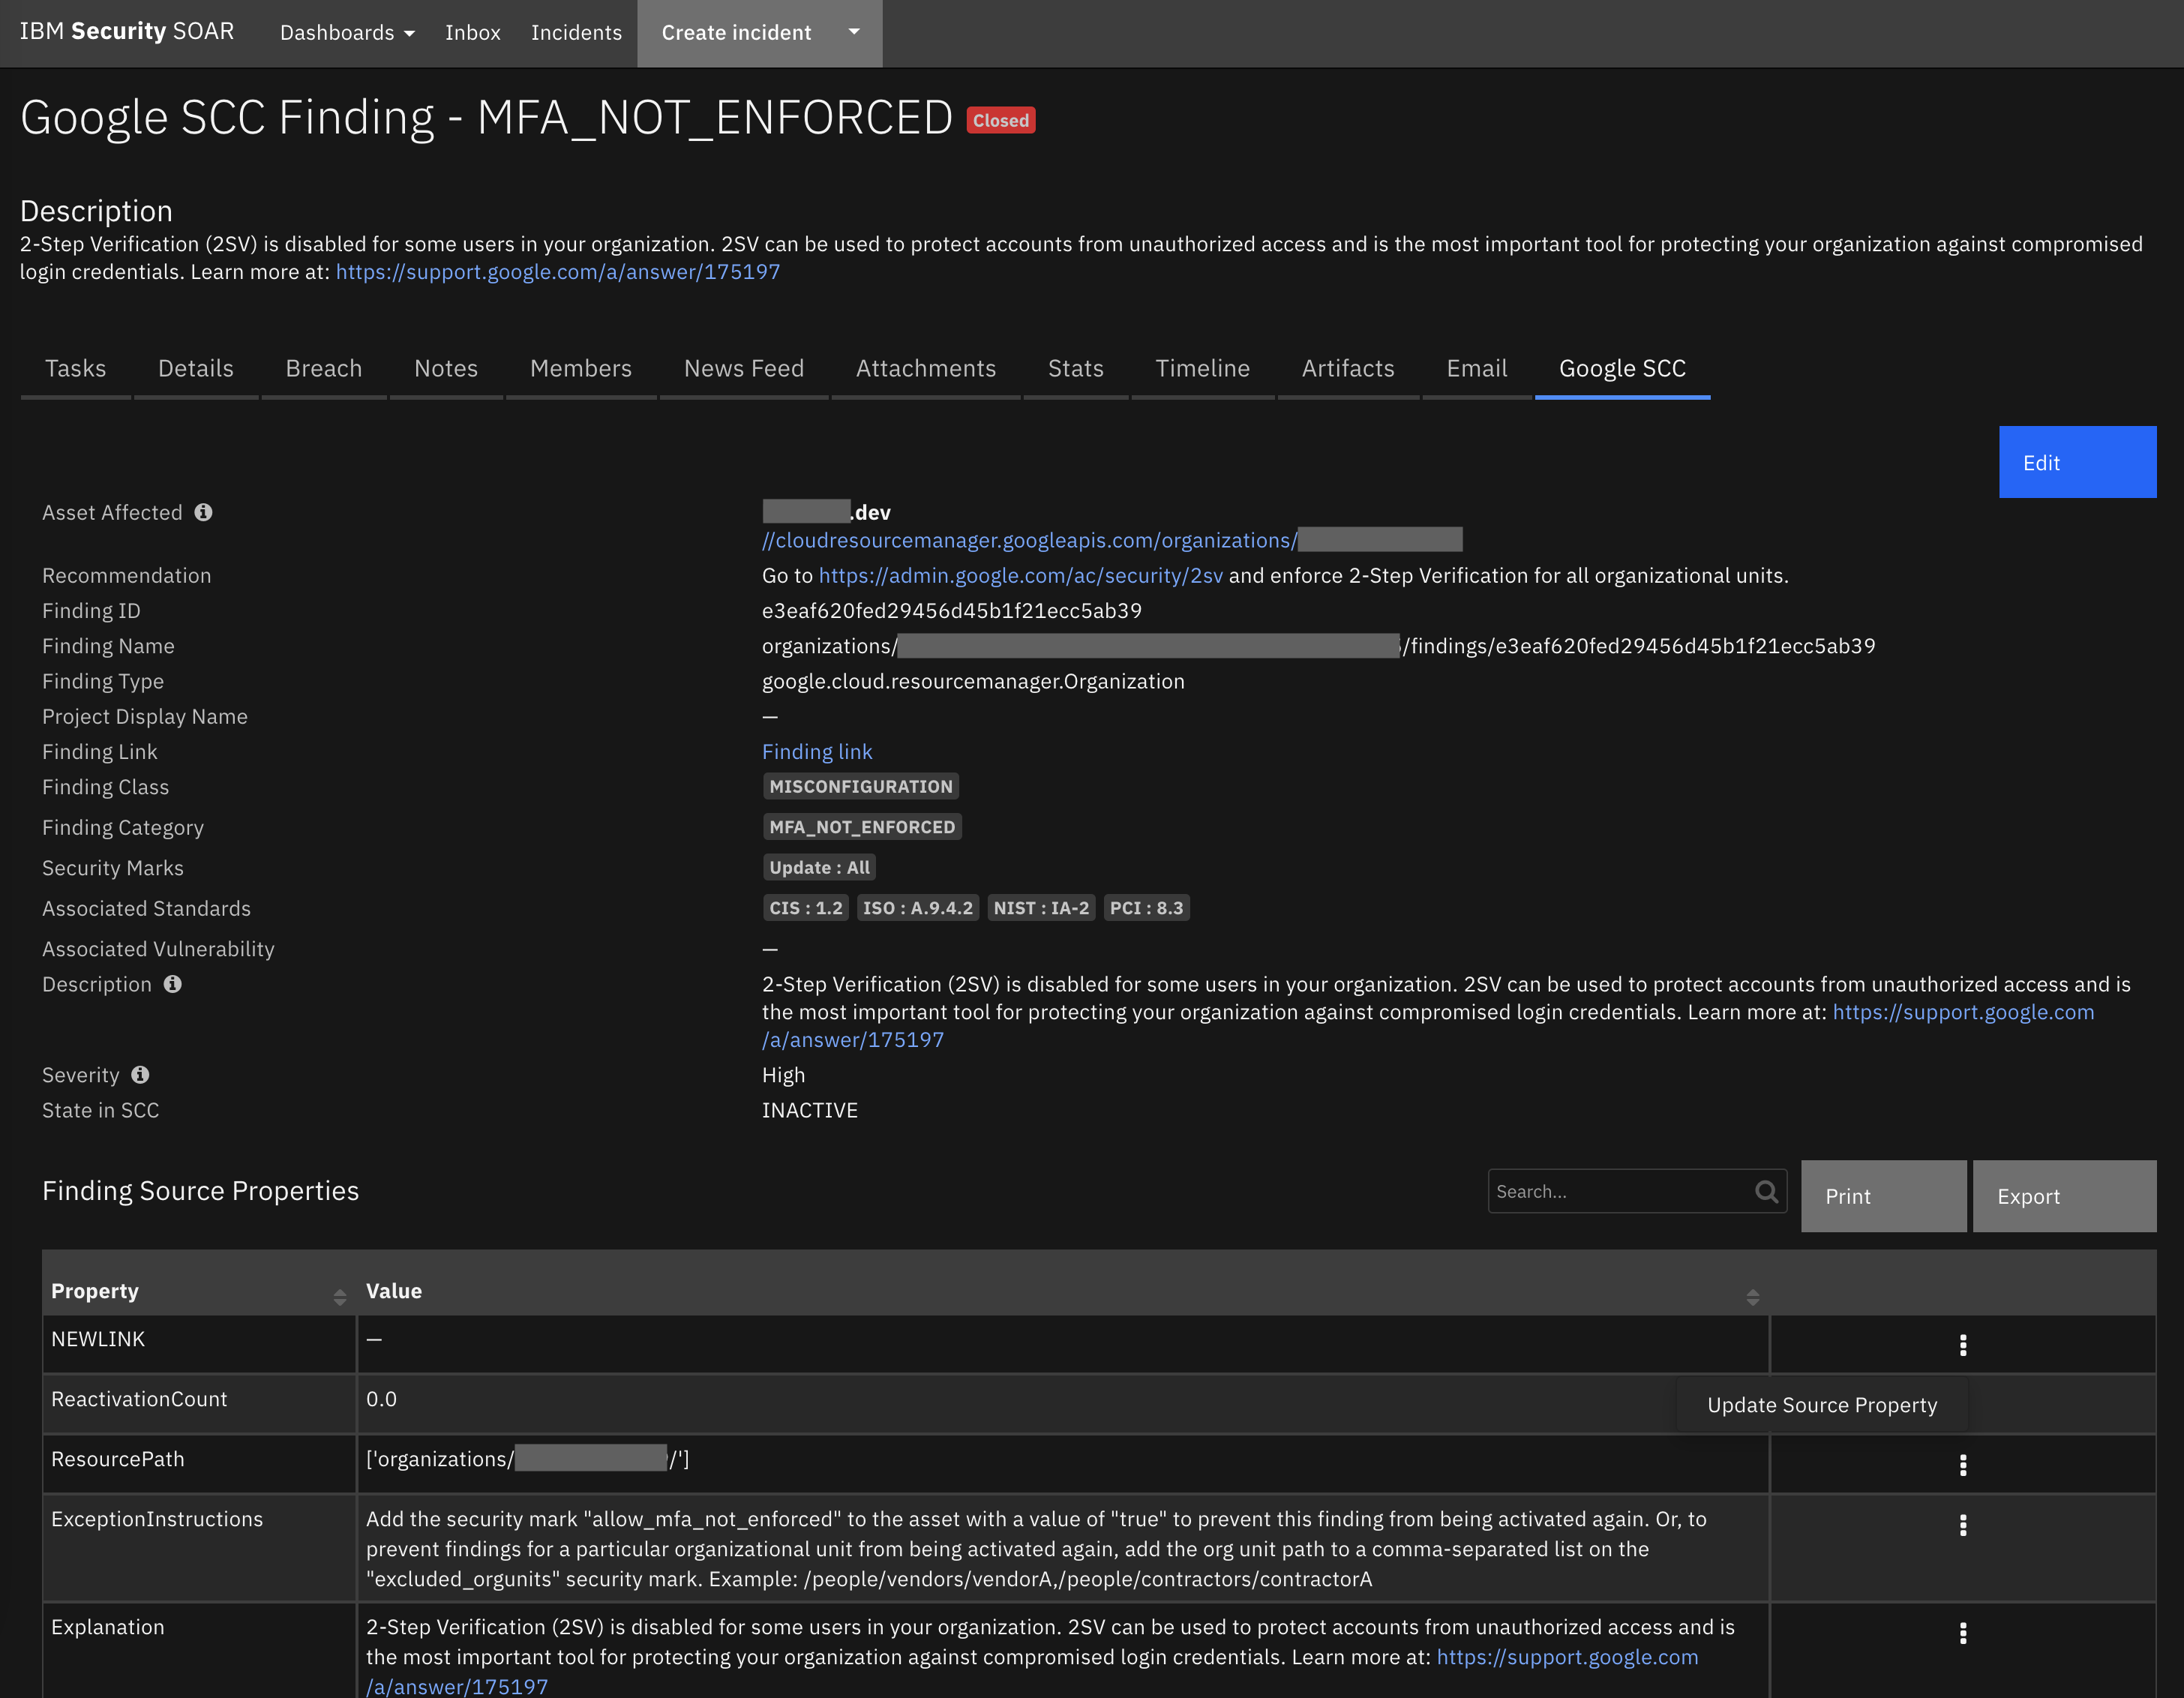Export the Finding Source Properties table
This screenshot has width=2184, height=1698.
[2064, 1196]
